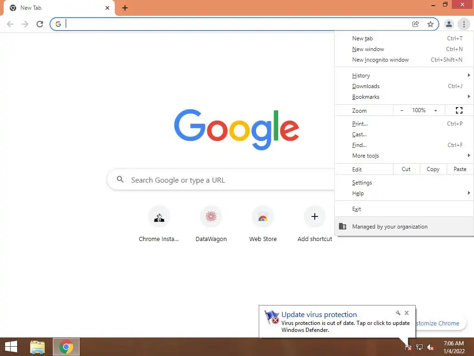The image size is (474, 356).
Task: Increase zoom with plus button
Action: click(x=436, y=110)
